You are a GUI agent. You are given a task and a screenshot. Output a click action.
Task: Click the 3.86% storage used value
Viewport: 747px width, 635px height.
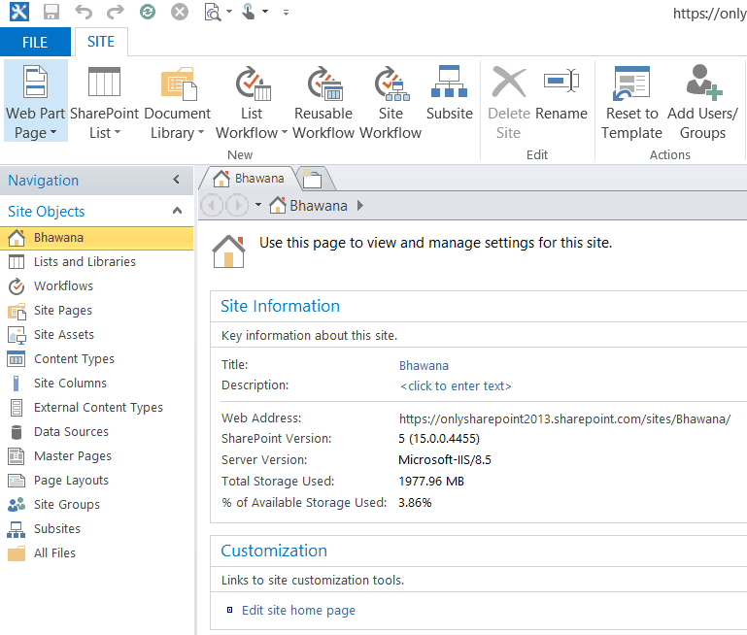(x=415, y=503)
